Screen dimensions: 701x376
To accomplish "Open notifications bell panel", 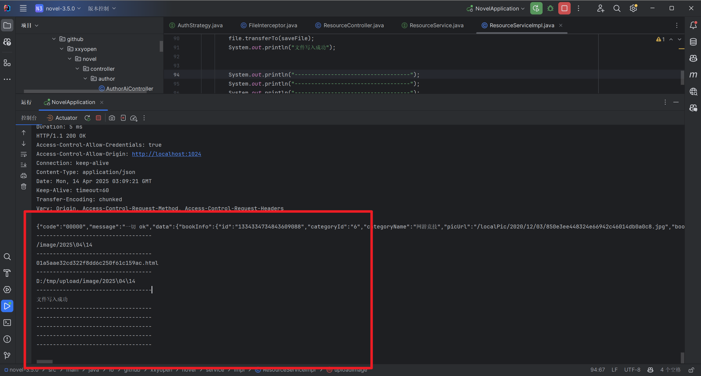I will pyautogui.click(x=693, y=25).
